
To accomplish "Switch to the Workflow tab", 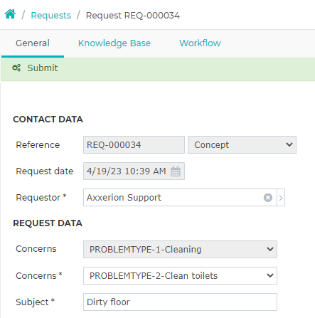I will pos(200,43).
